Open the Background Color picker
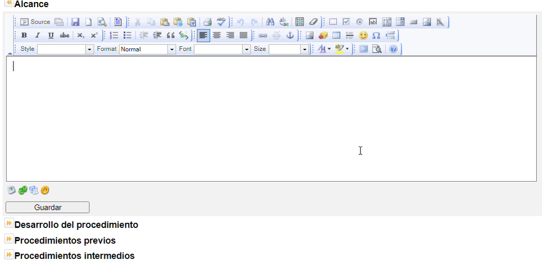Image resolution: width=542 pixels, height=264 pixels. pyautogui.click(x=342, y=49)
